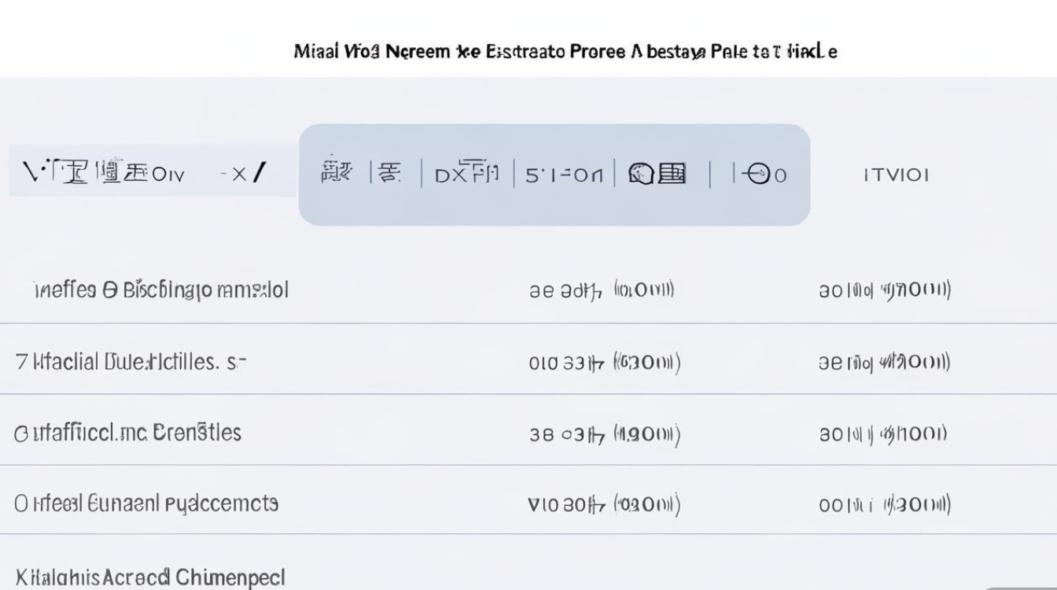Click the right-column value in the Brenstles row
1057x590 pixels.
coord(883,433)
